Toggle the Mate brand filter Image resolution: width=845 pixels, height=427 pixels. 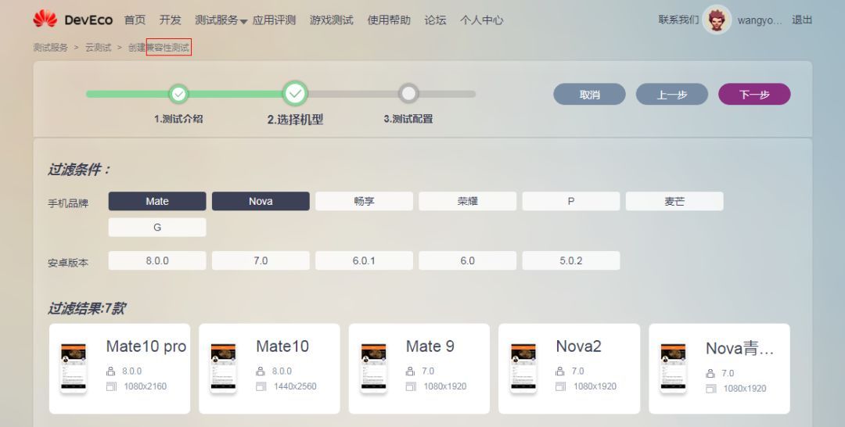pyautogui.click(x=157, y=202)
